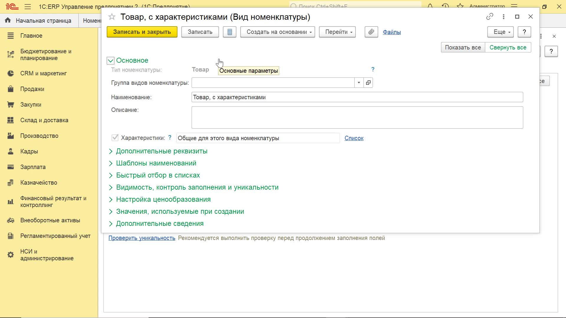Open dialog's vertical dots options menu
This screenshot has height=318, width=566.
click(504, 16)
